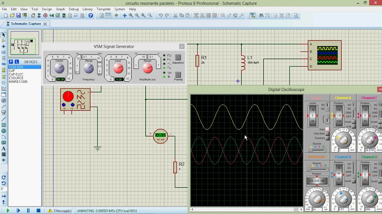This screenshot has width=382, height=214.
Task: Zoom in using the magnifier plus icon
Action: (131, 15)
